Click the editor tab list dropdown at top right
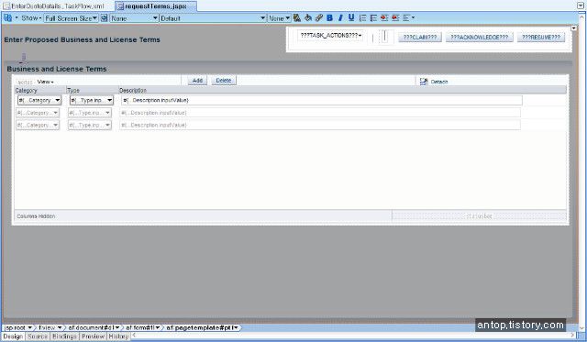This screenshot has height=342, width=587. pyautogui.click(x=581, y=6)
